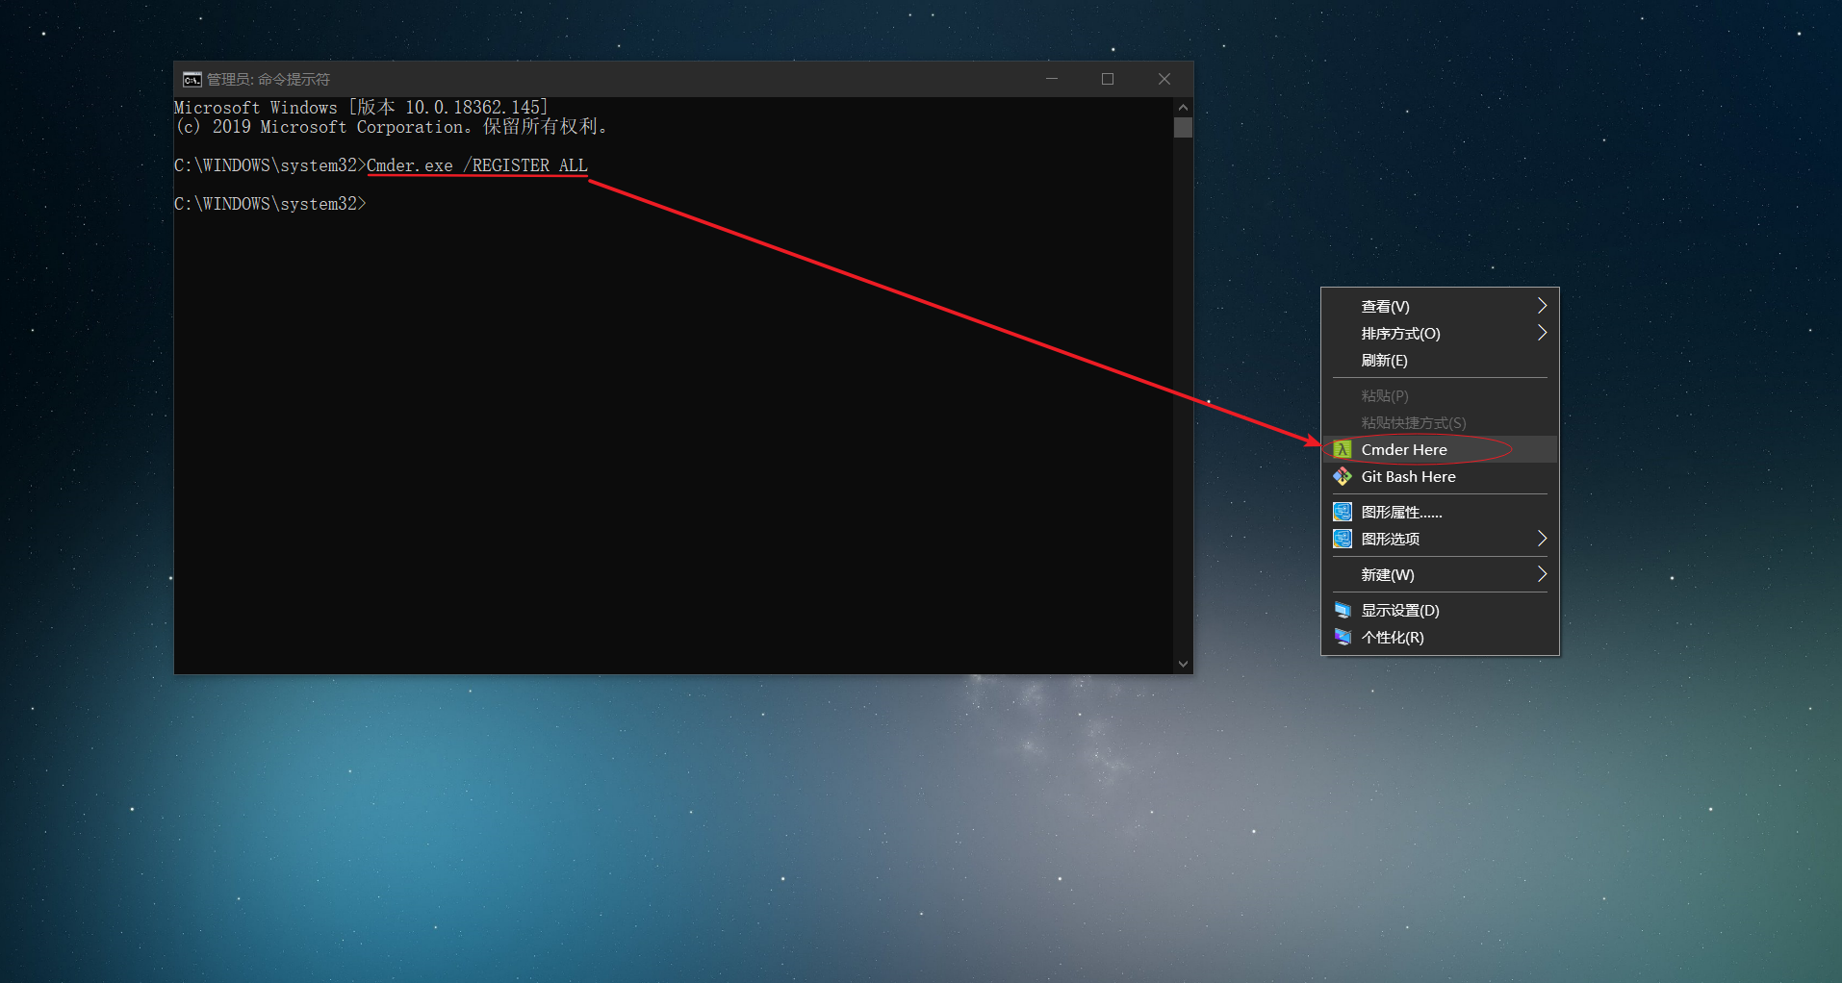Click the Command Prompt title bar icon
The height and width of the screenshot is (983, 1842).
pos(192,79)
